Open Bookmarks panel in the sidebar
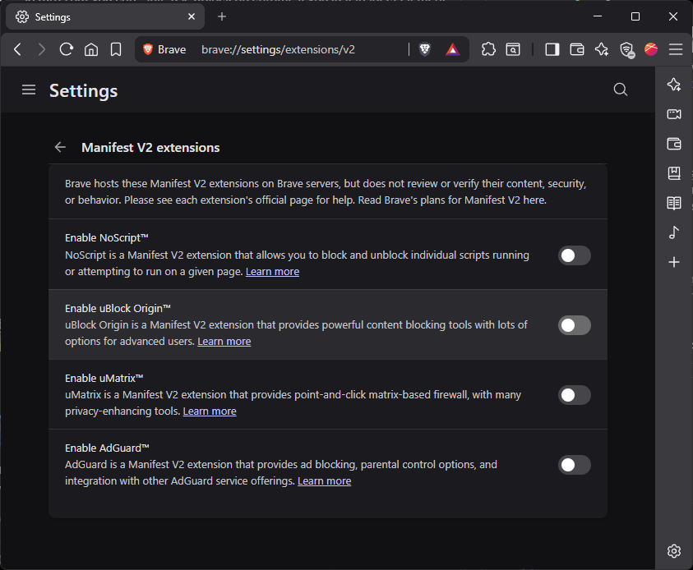693x570 pixels. click(674, 173)
